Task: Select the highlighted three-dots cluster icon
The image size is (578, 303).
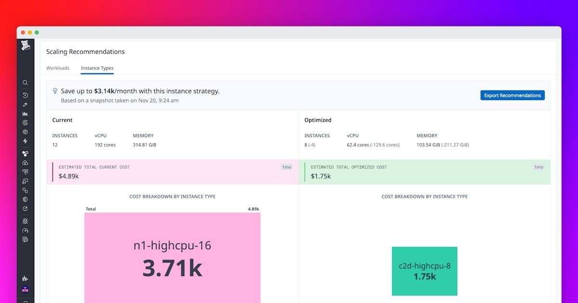Action: point(25,153)
